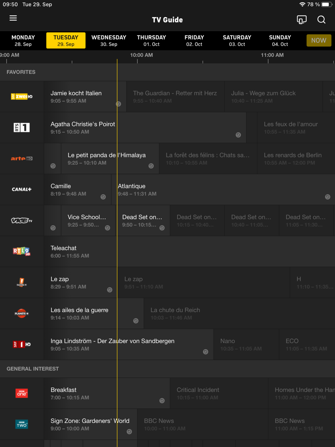Tap replay icon on Le zap 8:29
The image size is (335, 447).
110,290
